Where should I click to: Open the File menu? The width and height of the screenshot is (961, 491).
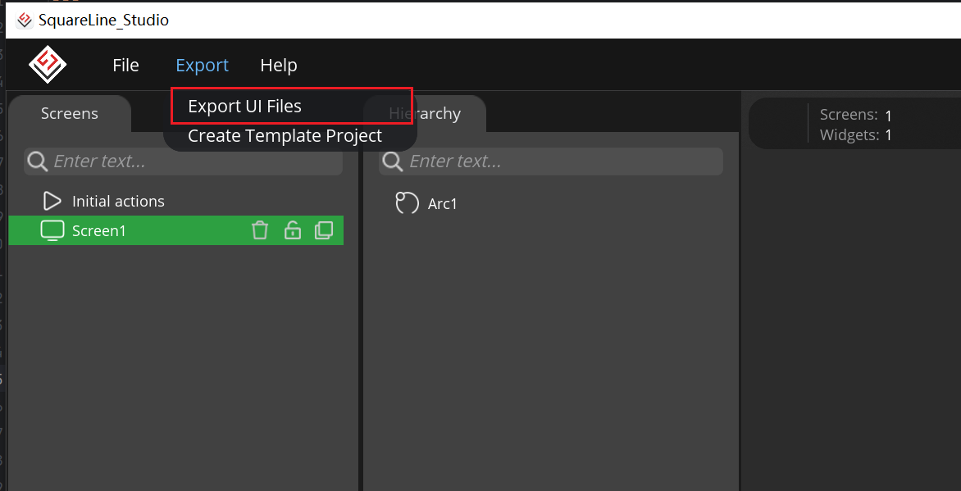pos(125,66)
